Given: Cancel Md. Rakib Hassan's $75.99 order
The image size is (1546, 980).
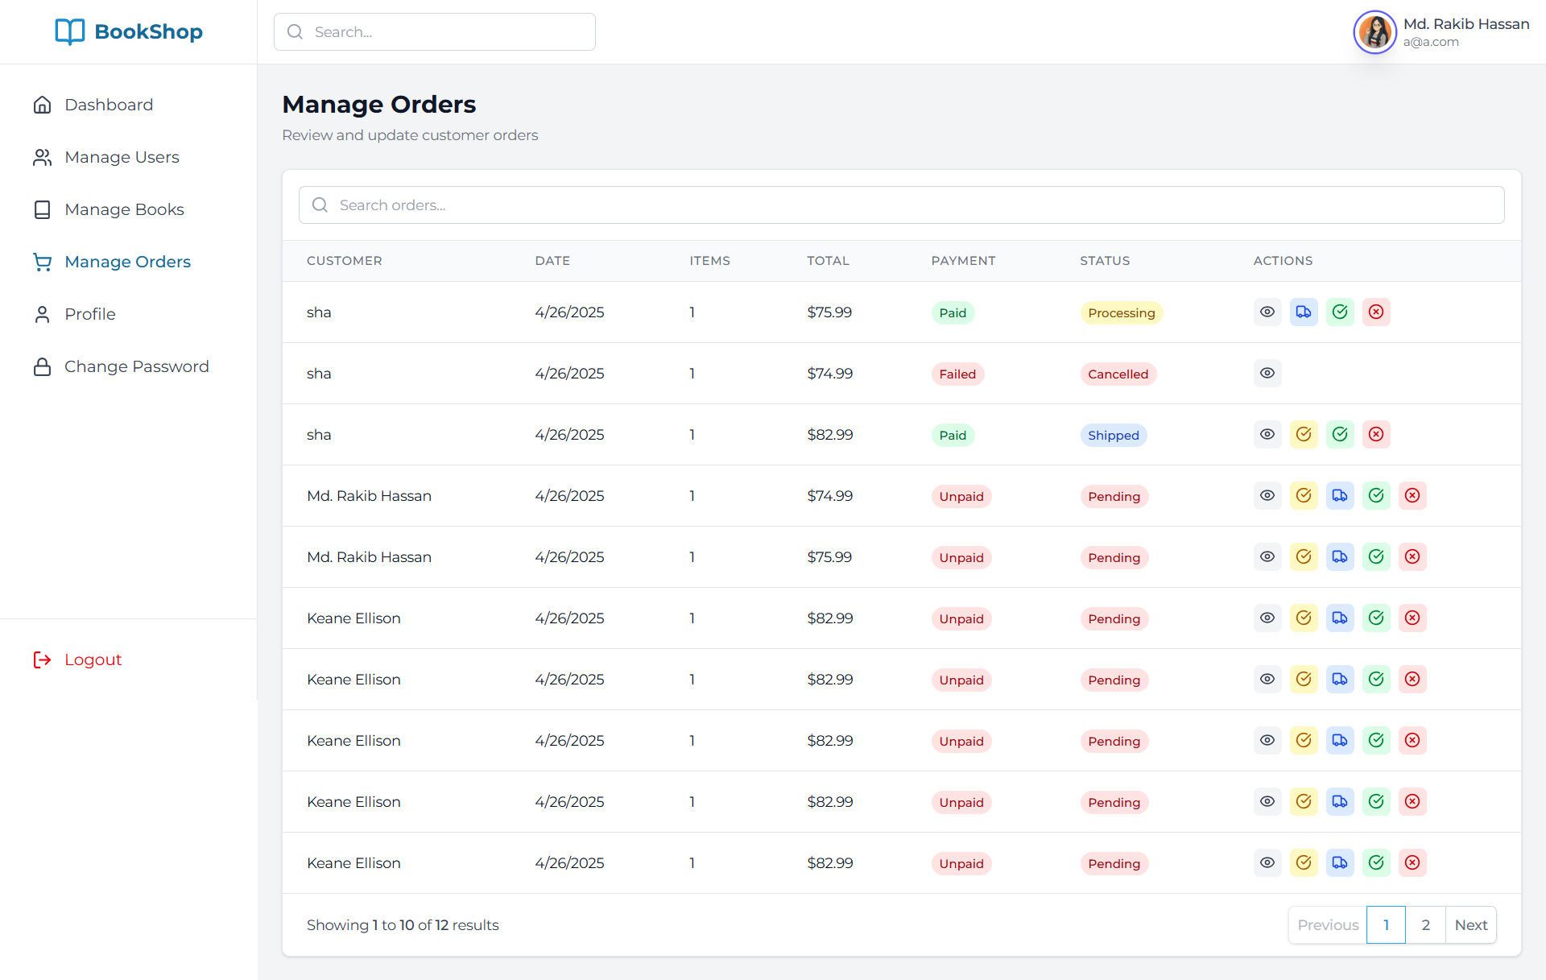Looking at the screenshot, I should pos(1412,557).
